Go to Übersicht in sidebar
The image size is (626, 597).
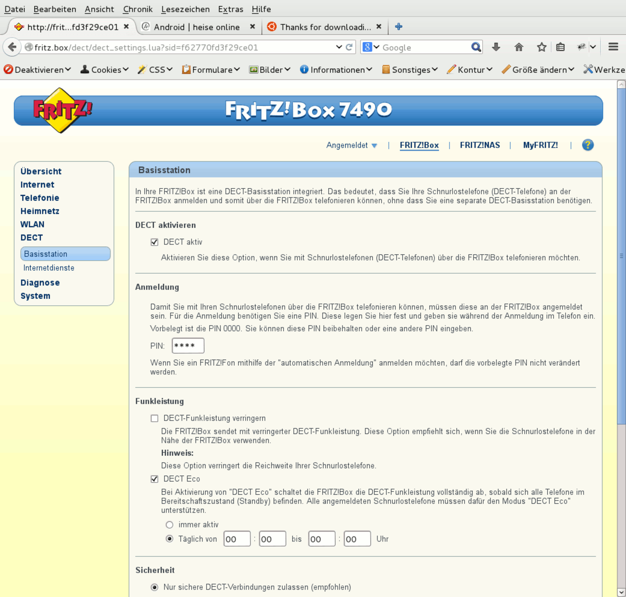tap(41, 172)
